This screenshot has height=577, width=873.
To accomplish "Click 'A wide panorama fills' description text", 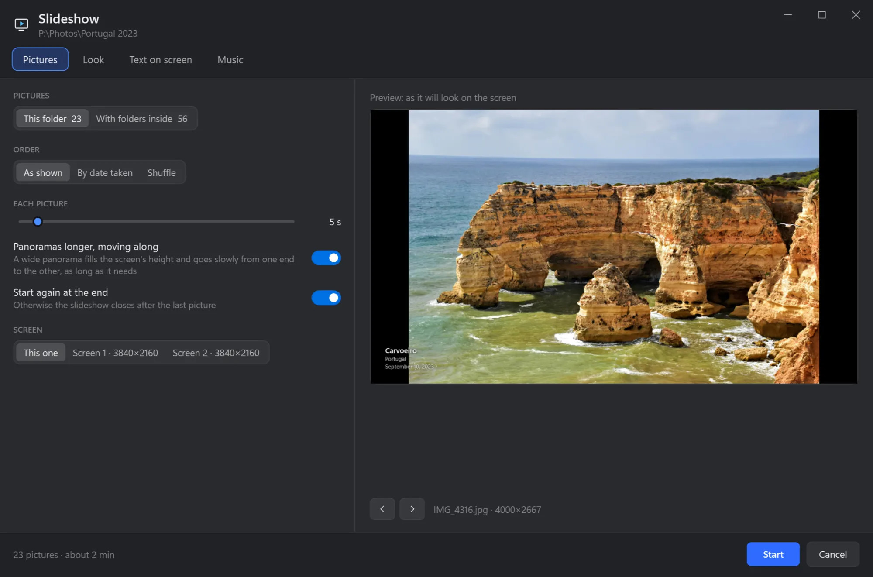I will coord(154,265).
